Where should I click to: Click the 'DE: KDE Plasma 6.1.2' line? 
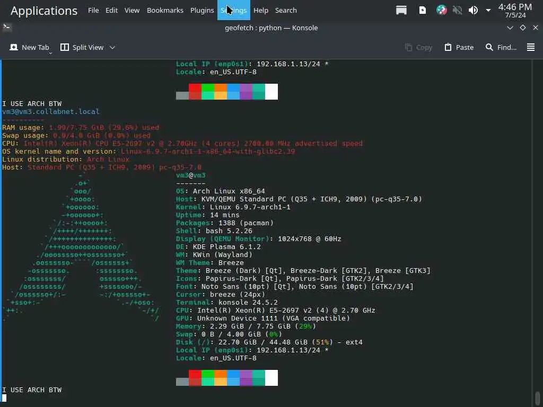(218, 247)
